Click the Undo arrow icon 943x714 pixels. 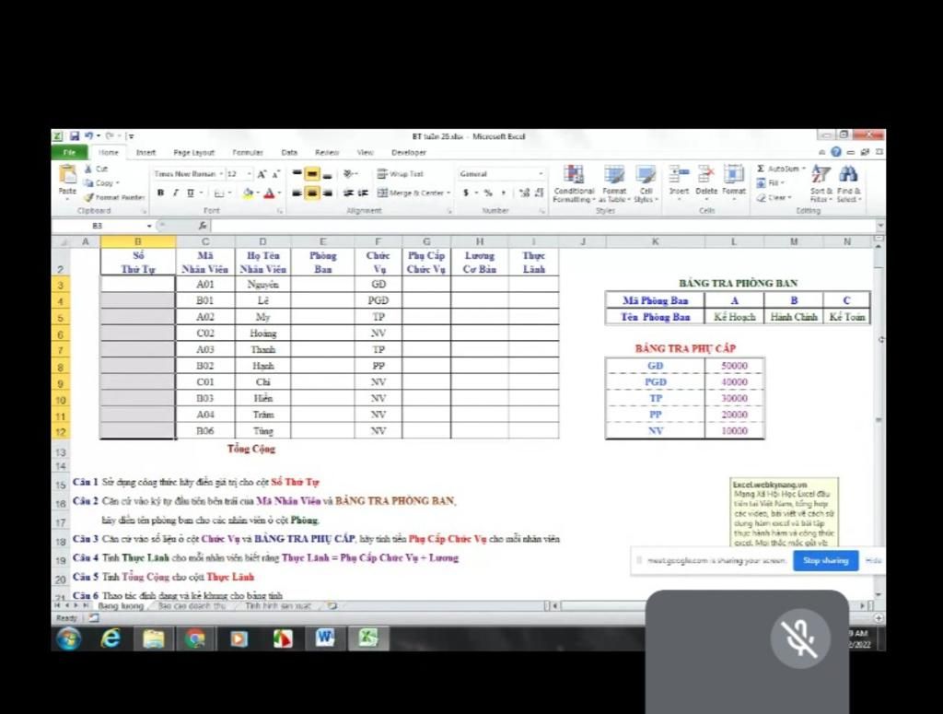click(89, 136)
